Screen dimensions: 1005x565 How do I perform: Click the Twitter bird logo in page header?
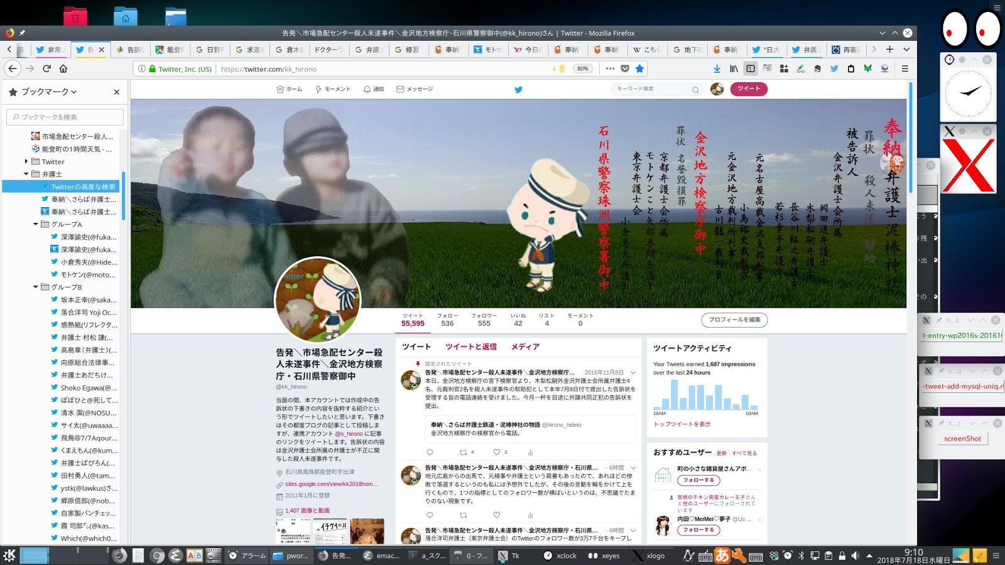(518, 89)
